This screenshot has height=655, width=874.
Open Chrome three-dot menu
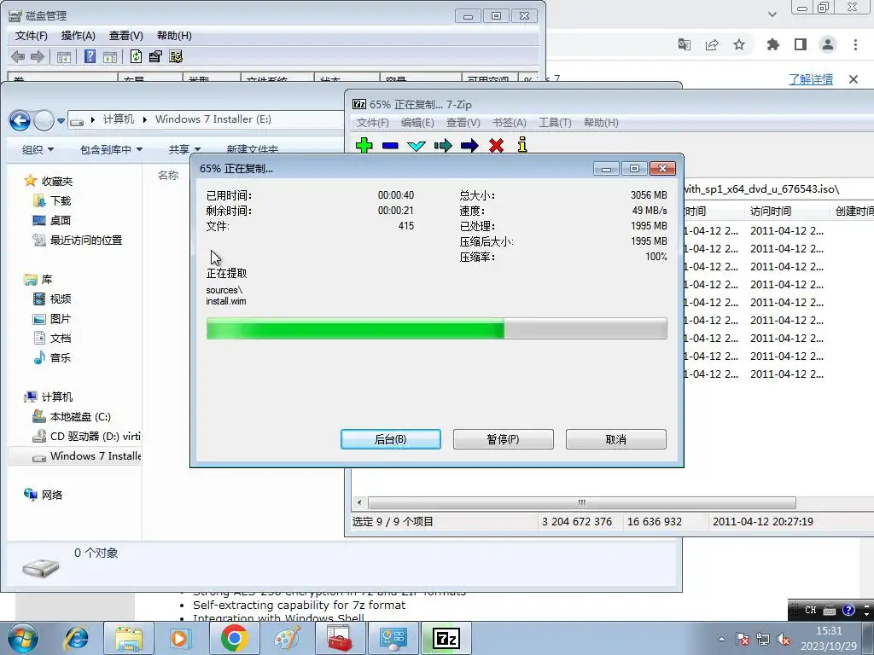click(855, 44)
